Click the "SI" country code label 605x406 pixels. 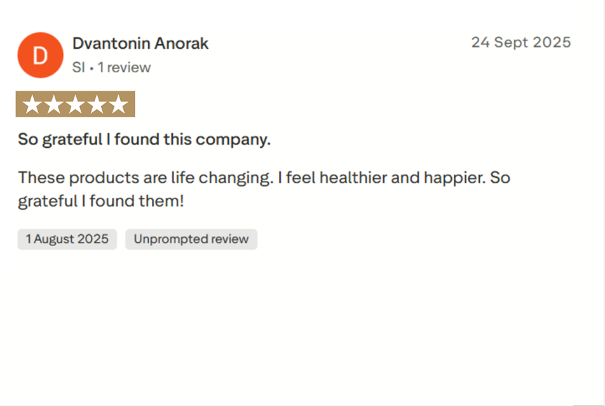(78, 67)
